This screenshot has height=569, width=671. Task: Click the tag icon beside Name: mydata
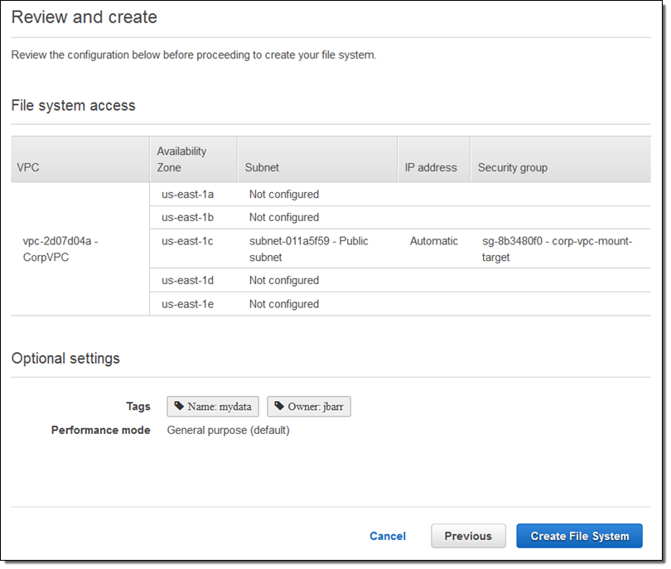(180, 407)
